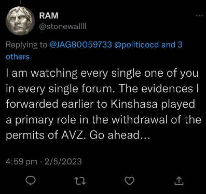Open the @JAG80059733 mention link

(81, 45)
